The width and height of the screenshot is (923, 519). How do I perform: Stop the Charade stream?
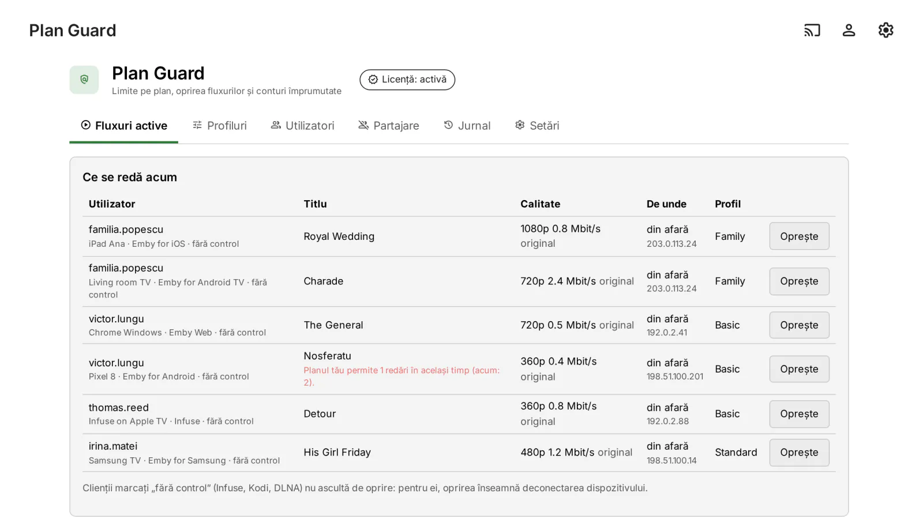pos(799,281)
